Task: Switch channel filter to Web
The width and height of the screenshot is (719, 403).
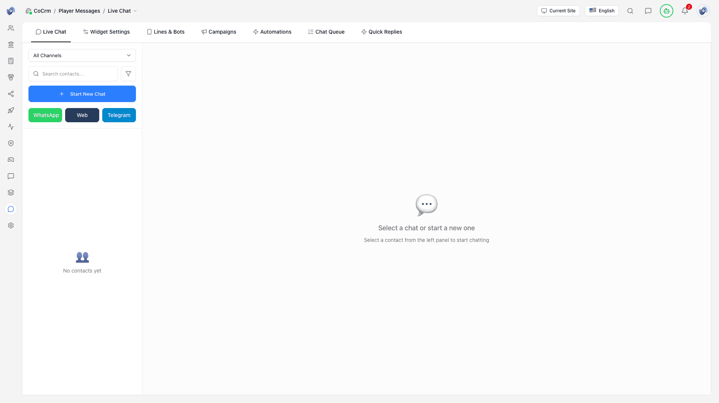Action: tap(82, 115)
